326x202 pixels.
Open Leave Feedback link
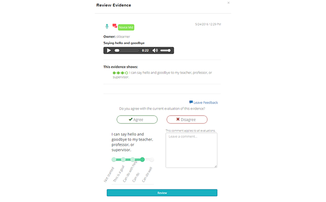pyautogui.click(x=204, y=103)
